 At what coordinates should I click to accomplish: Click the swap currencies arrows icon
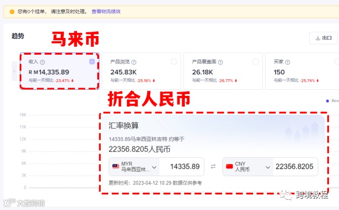tap(213, 166)
